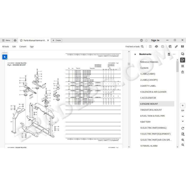
Task: Jump to 5.ACCELERATOR bookmark
Action: click(x=148, y=98)
